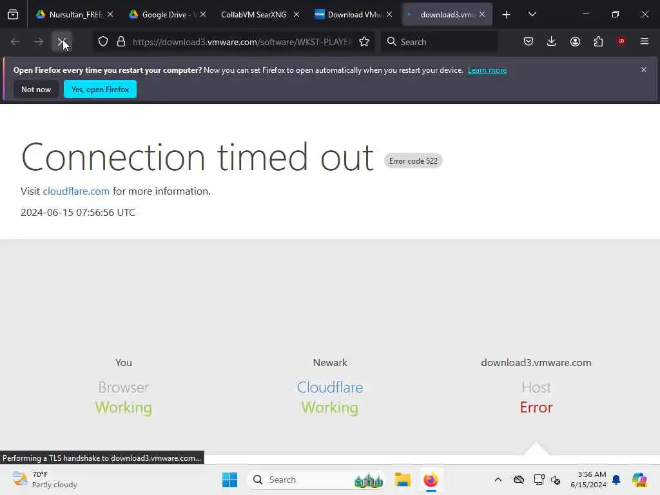Screen dimensions: 660x495
Task: Switch to the Nursultan_FREE tab
Action: tap(75, 14)
